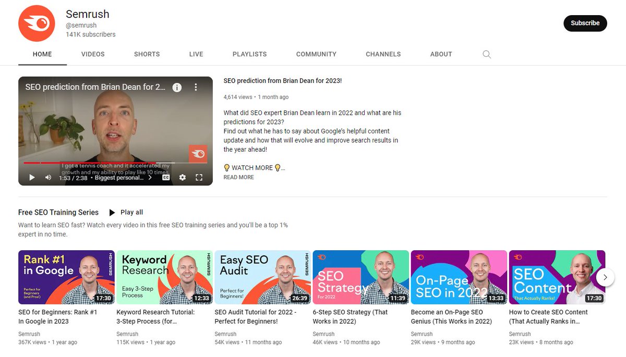Open channel search magnifier icon

pyautogui.click(x=487, y=54)
